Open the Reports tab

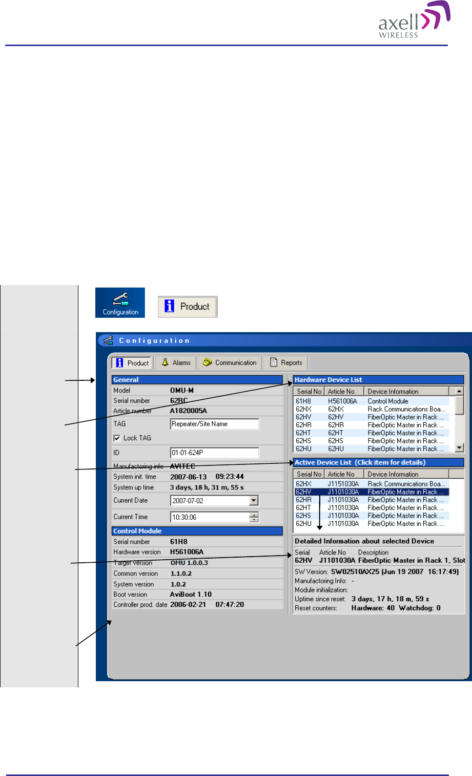(x=286, y=363)
